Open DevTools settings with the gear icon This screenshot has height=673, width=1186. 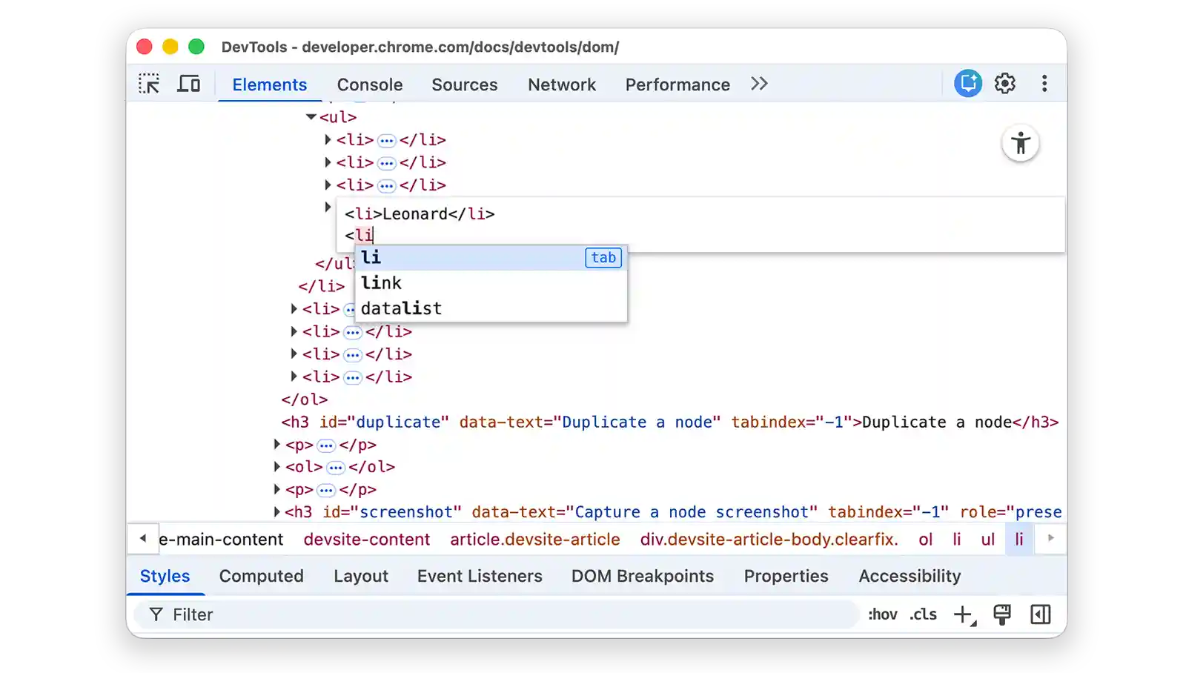[1005, 84]
